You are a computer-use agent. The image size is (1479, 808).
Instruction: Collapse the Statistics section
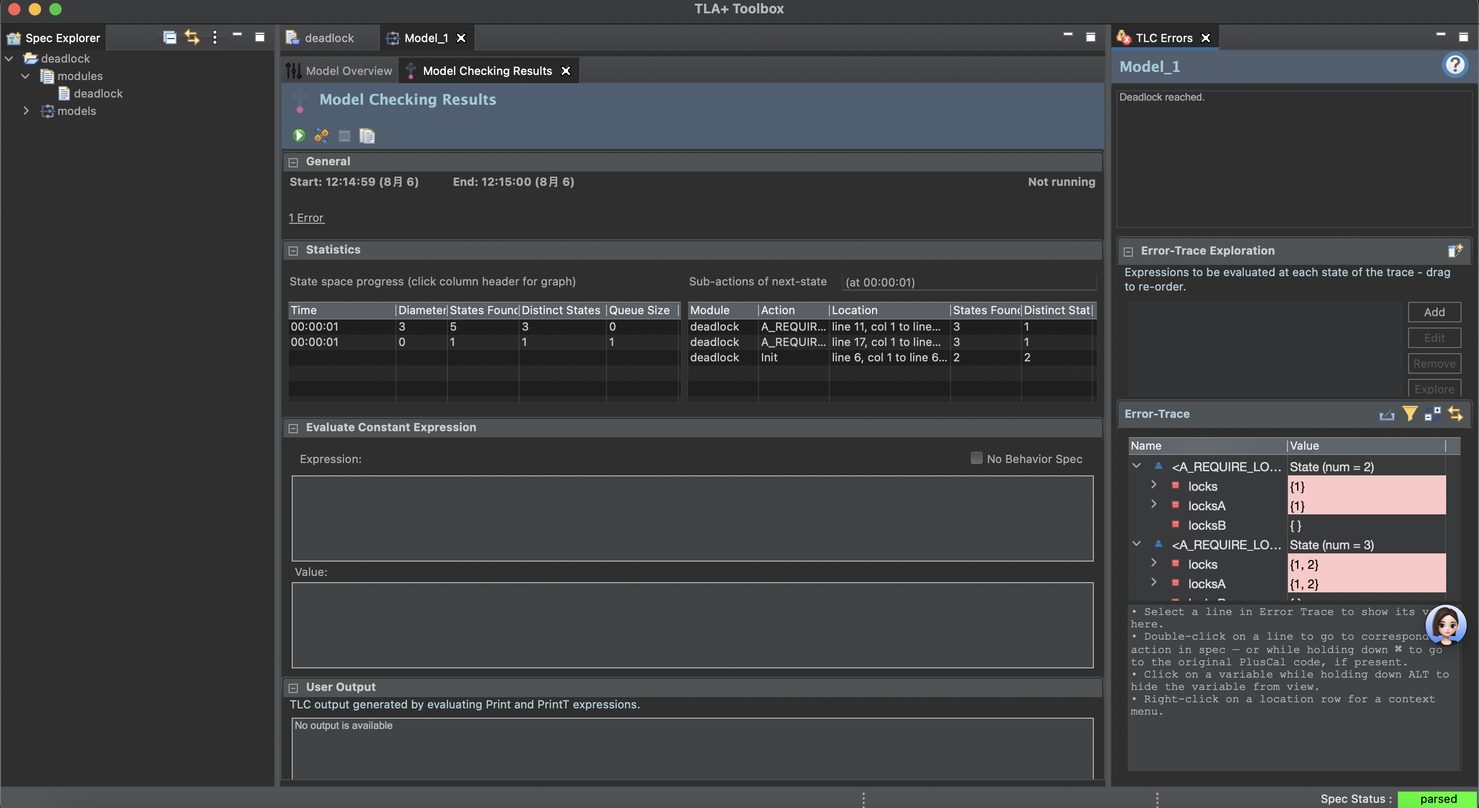293,251
